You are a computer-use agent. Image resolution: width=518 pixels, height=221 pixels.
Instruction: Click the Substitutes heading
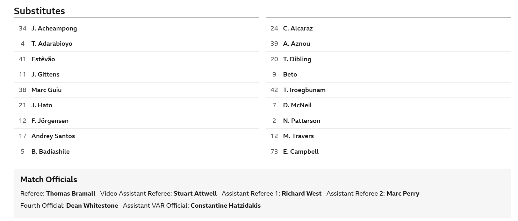pos(40,11)
